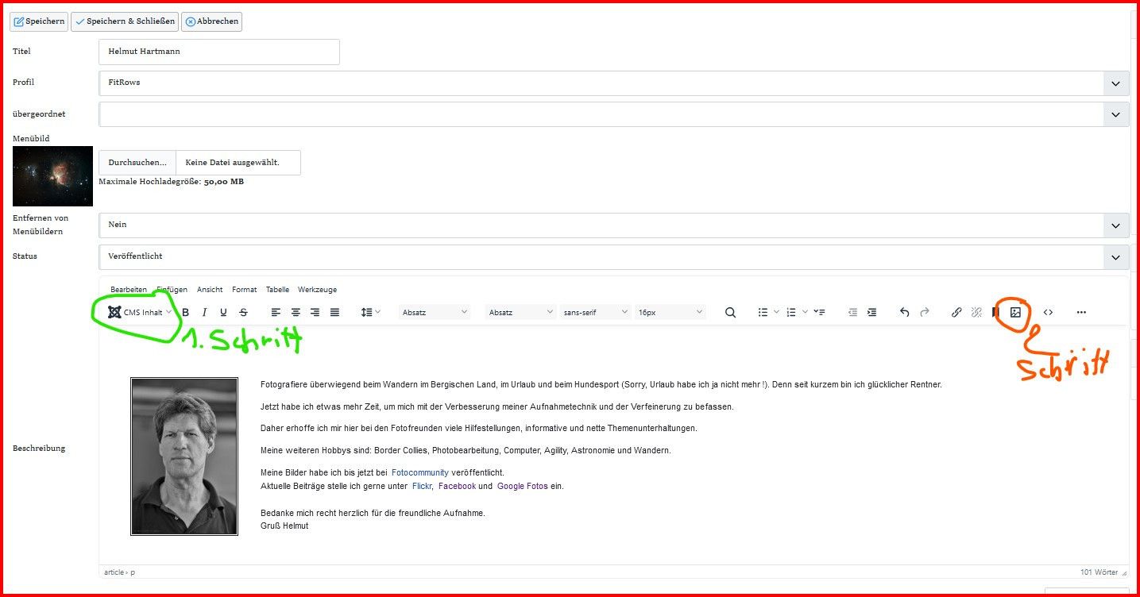Open the Status dropdown showing Veröffentlicht
1140x597 pixels.
point(613,257)
